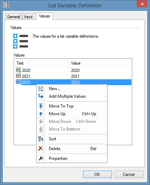This screenshot has width=150, height=185.
Task: Click the dialog's title bar form icon
Action: tap(6, 5)
